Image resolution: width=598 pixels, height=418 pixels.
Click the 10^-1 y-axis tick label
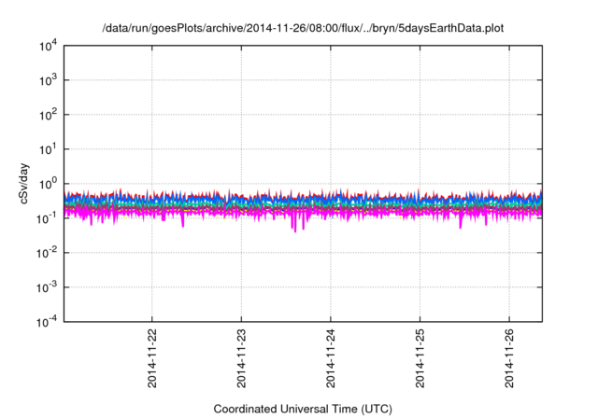point(47,218)
